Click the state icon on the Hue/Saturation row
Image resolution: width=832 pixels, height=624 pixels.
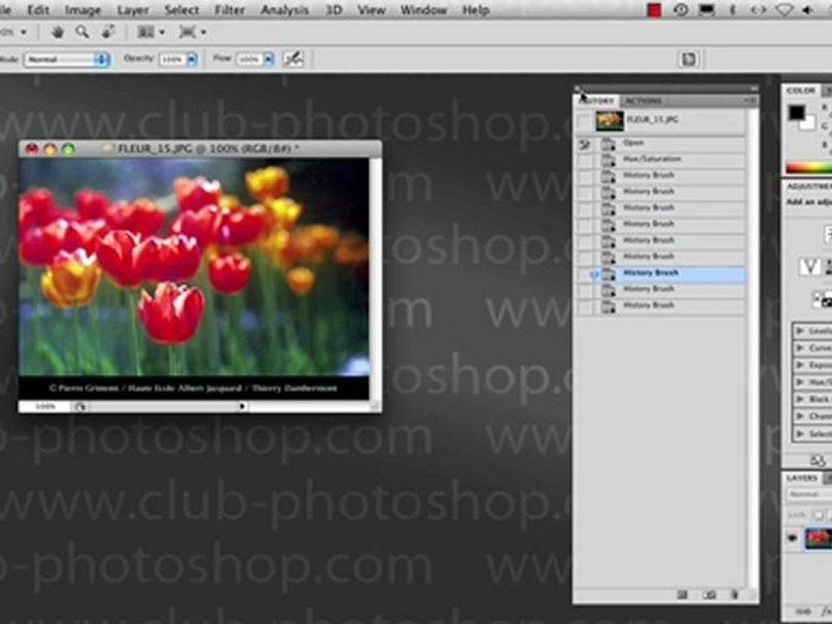click(608, 159)
